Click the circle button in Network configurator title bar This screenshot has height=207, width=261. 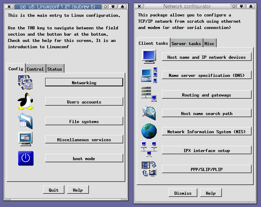click(234, 6)
